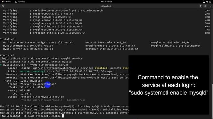Click the 'active (running)' status text
The width and height of the screenshot is (213, 119).
[33, 71]
